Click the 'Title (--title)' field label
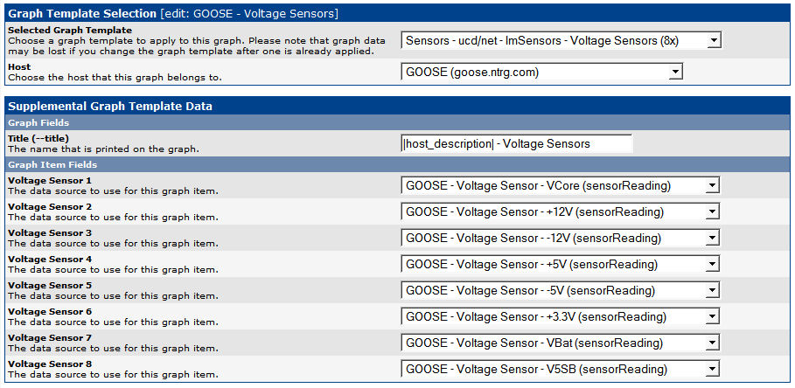Viewport: 795px width, 388px height. point(38,138)
